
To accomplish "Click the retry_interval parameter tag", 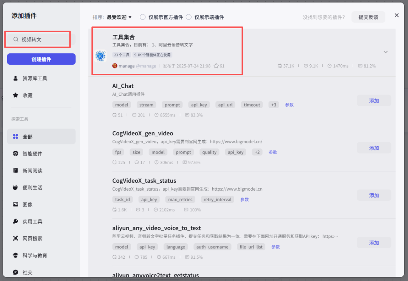I will pyautogui.click(x=217, y=199).
